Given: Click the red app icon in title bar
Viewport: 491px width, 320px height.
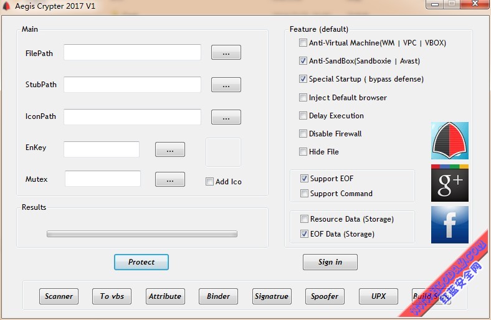Looking at the screenshot, I should click(x=6, y=6).
